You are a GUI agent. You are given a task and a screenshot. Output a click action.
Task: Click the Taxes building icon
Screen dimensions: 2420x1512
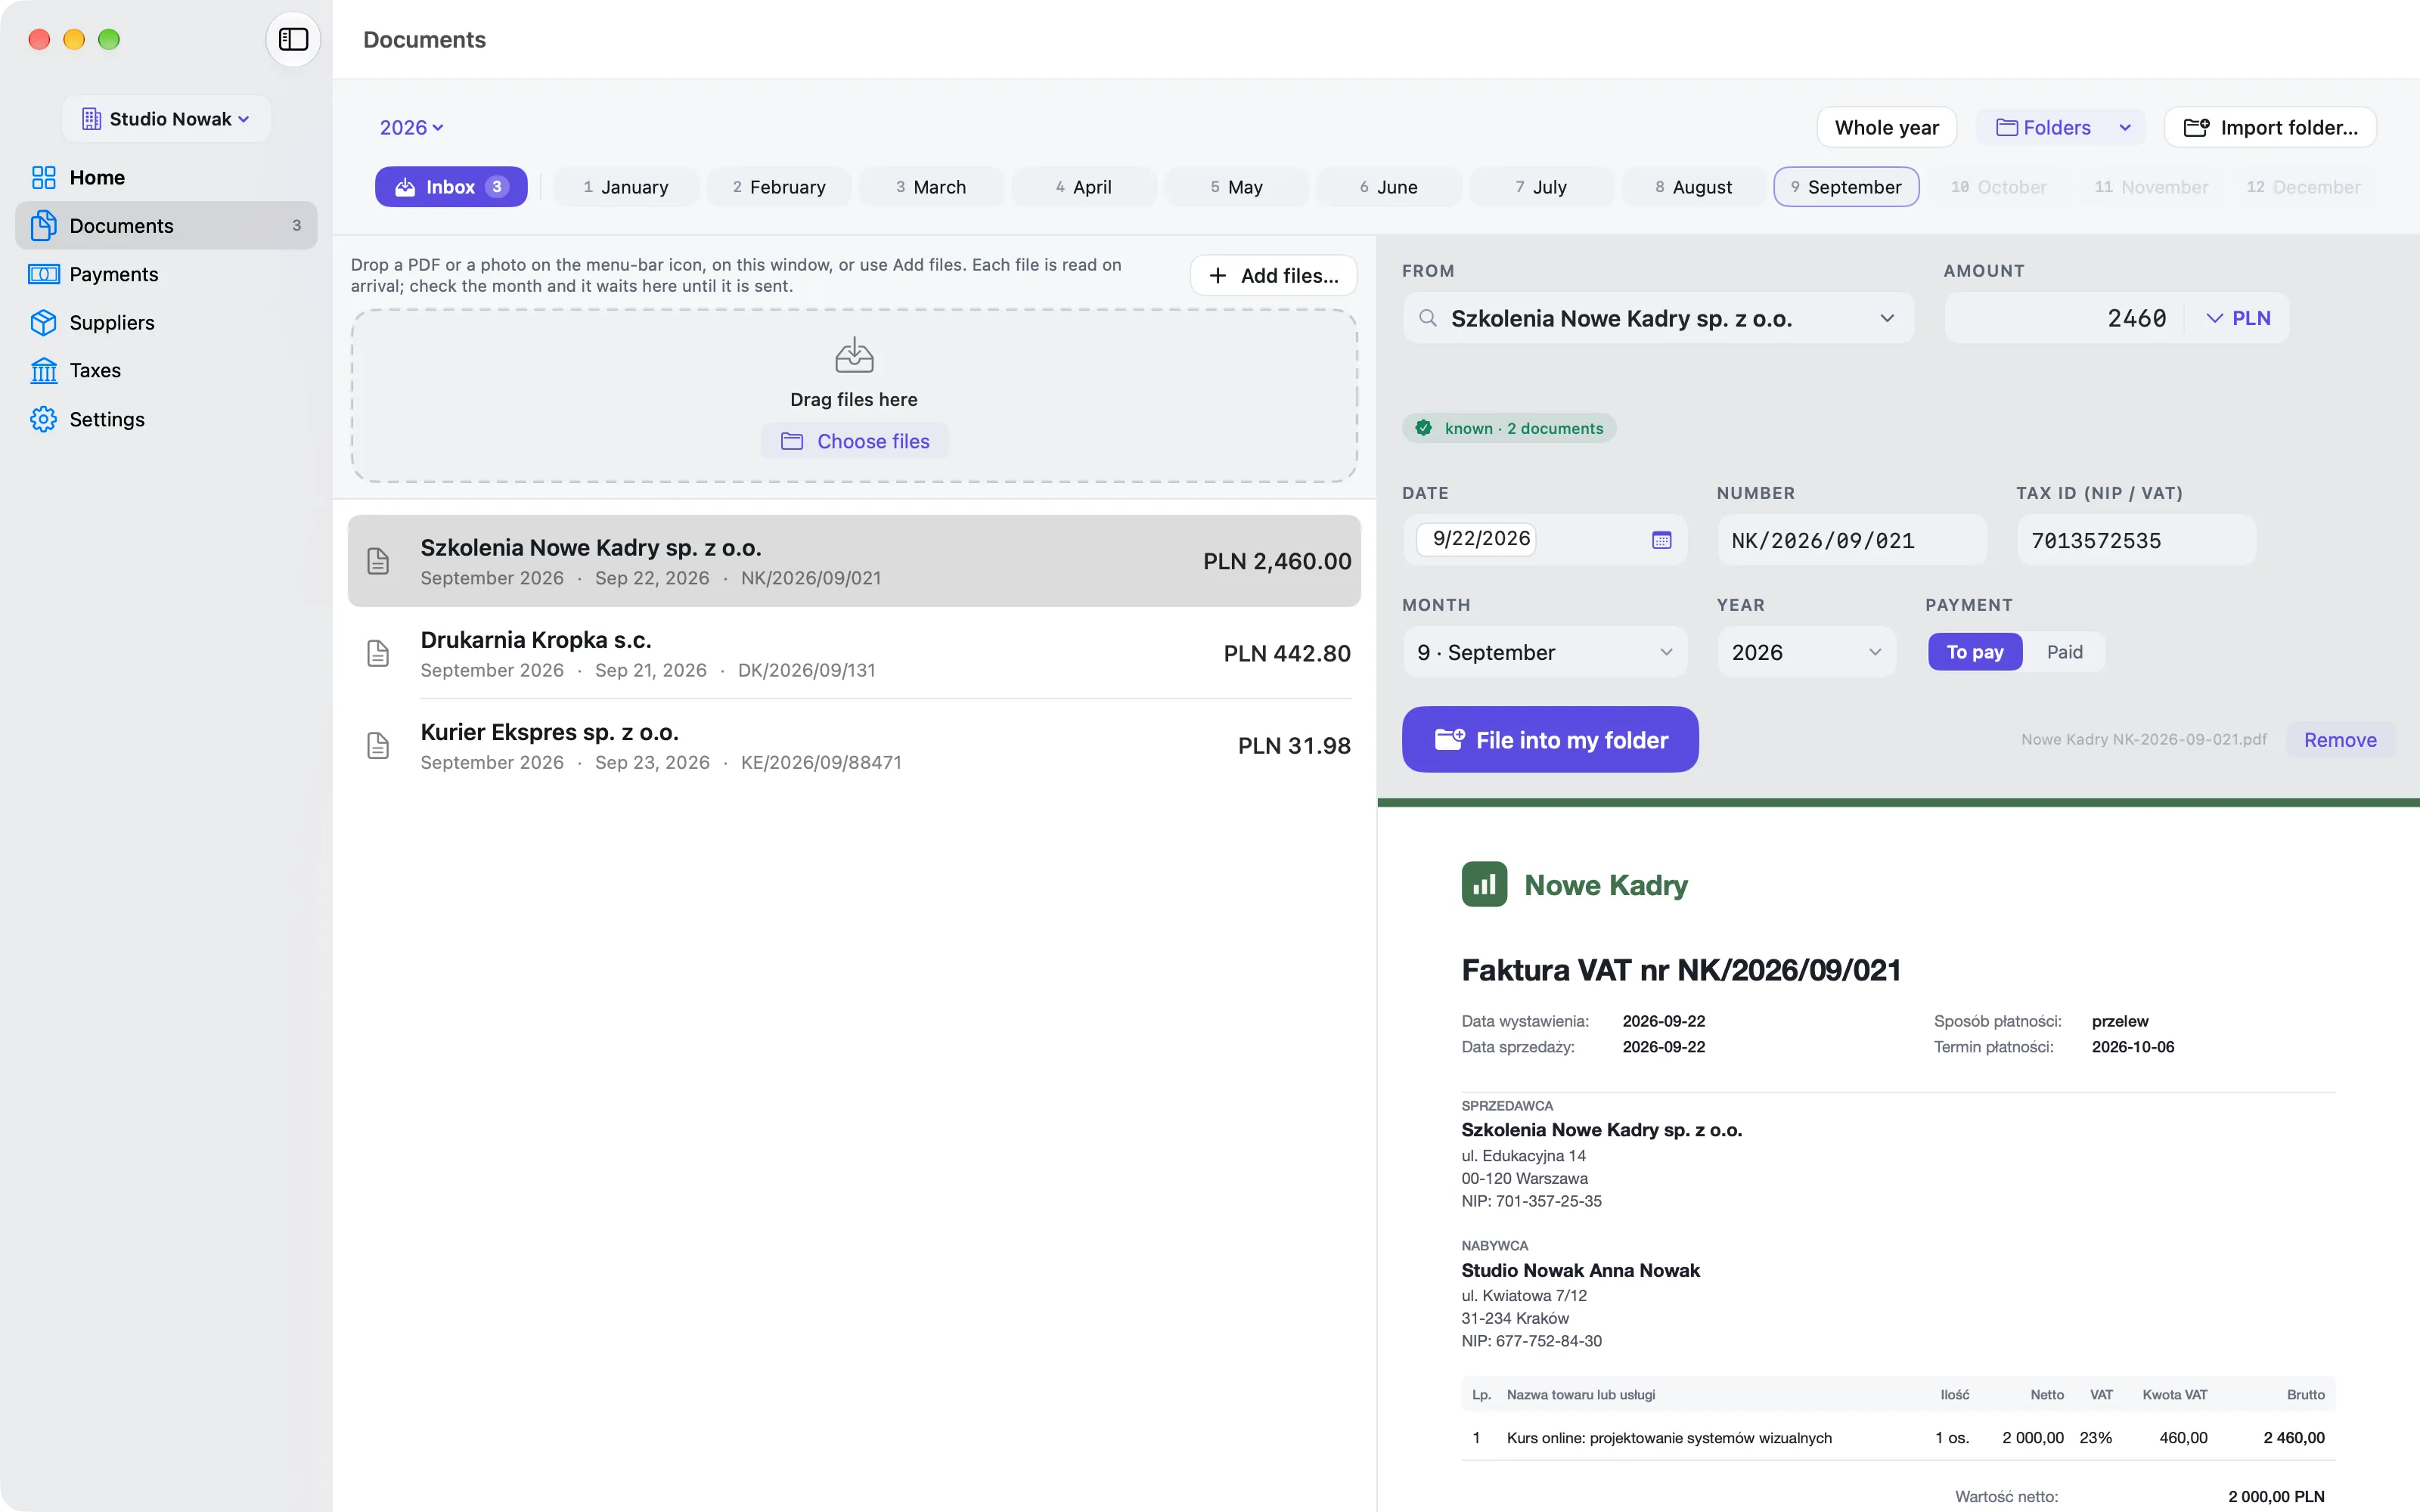tap(43, 370)
